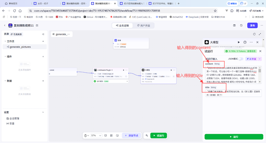
Task: Select the 结束 end node on canvas
Action: click(131, 44)
